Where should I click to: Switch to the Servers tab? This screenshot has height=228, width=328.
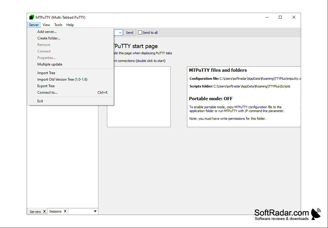pyautogui.click(x=35, y=211)
